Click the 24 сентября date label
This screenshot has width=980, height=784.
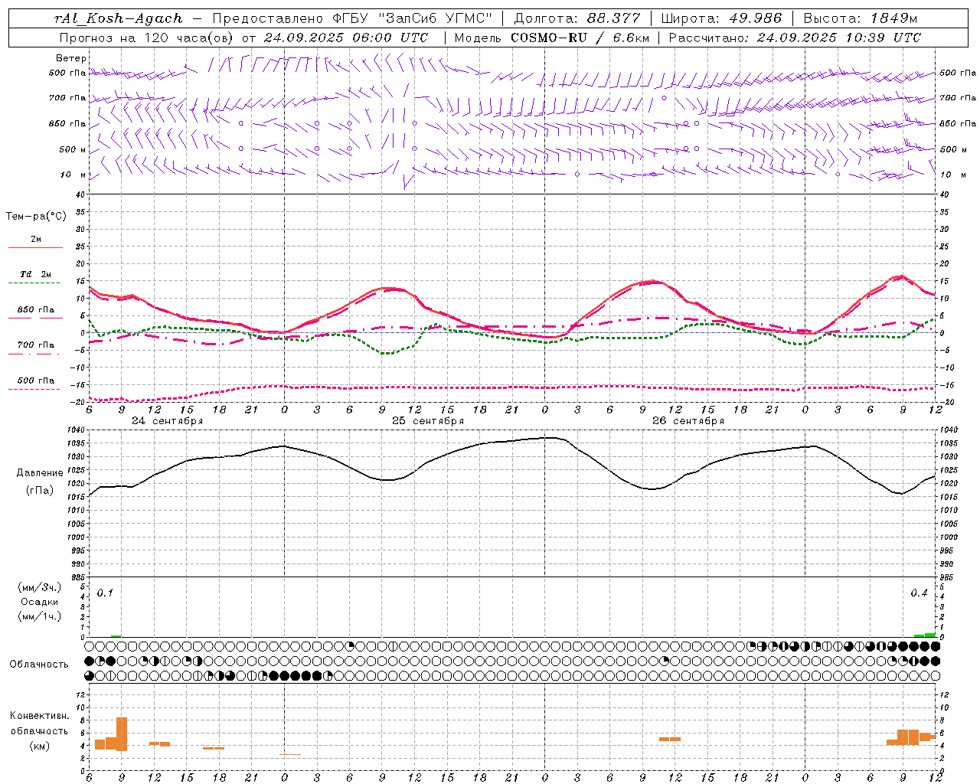click(167, 421)
